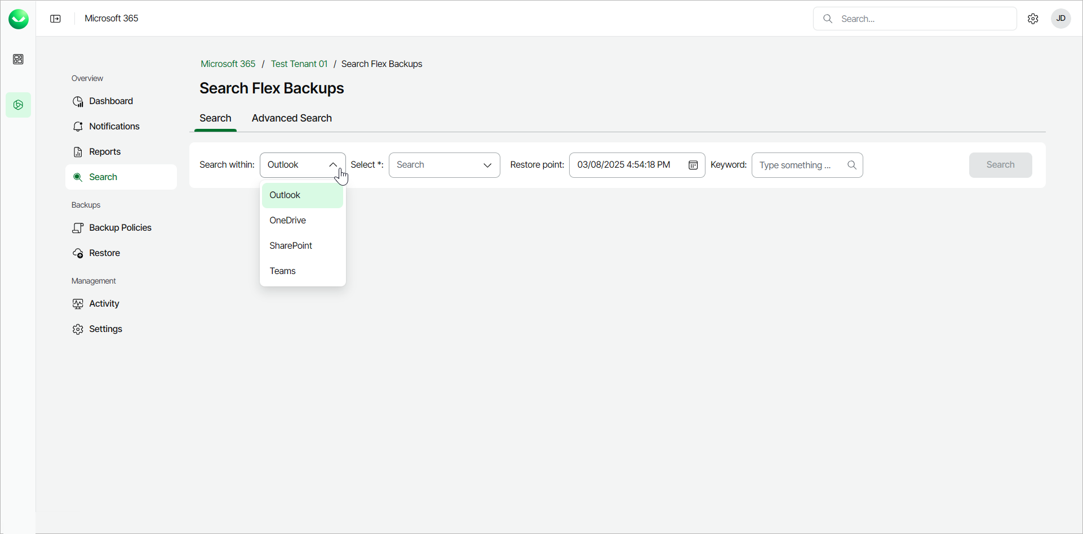Click the Keyword text input
The width and height of the screenshot is (1083, 534).
tap(807, 165)
